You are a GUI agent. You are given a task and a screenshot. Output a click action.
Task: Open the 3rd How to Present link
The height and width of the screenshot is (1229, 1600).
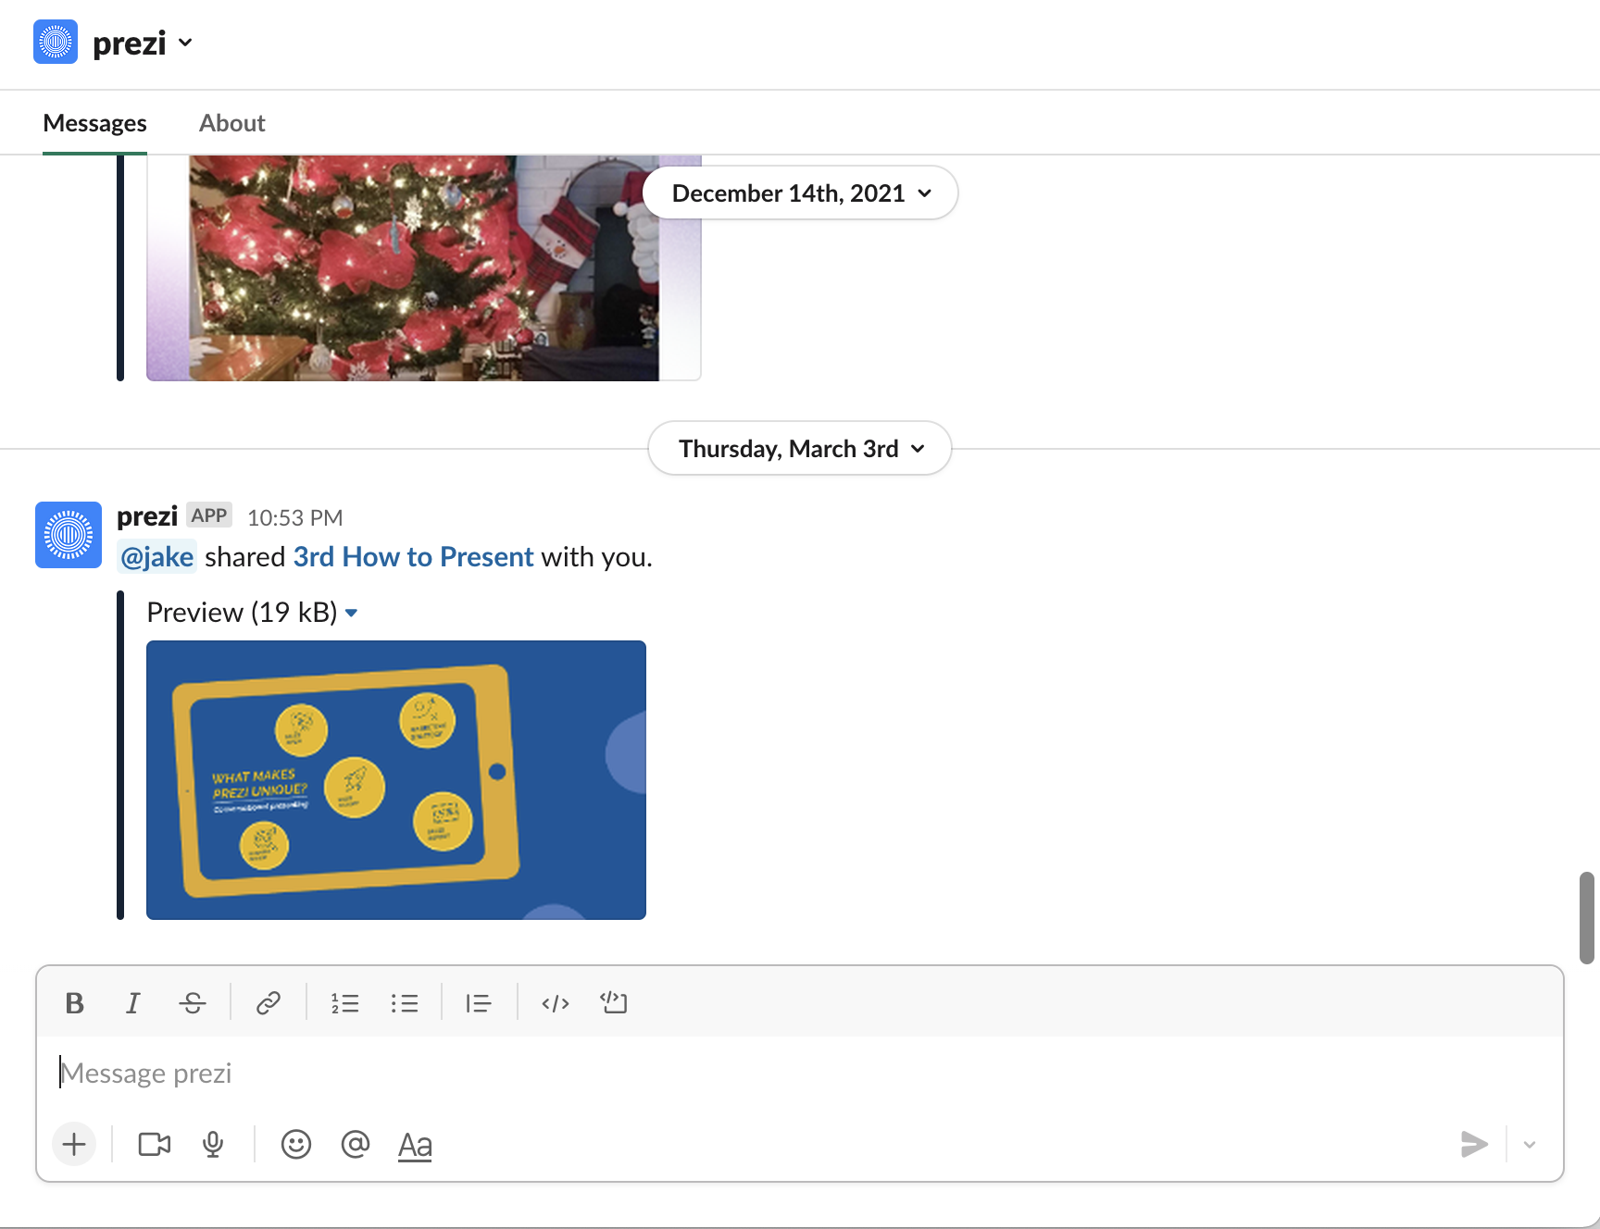tap(413, 557)
